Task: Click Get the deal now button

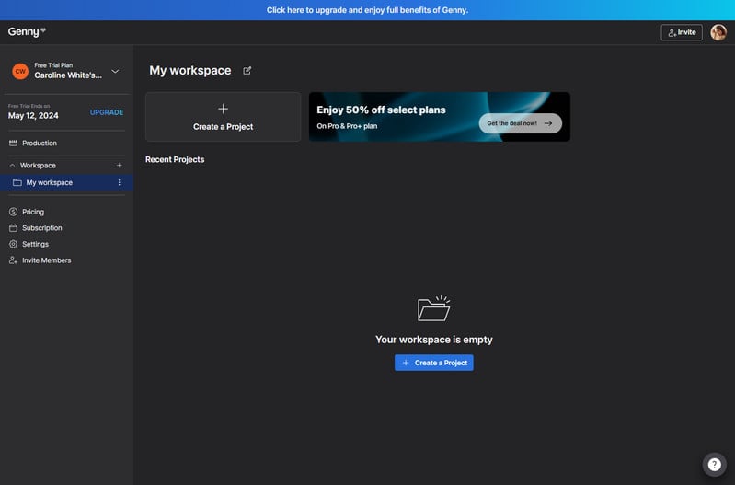Action: [x=520, y=123]
